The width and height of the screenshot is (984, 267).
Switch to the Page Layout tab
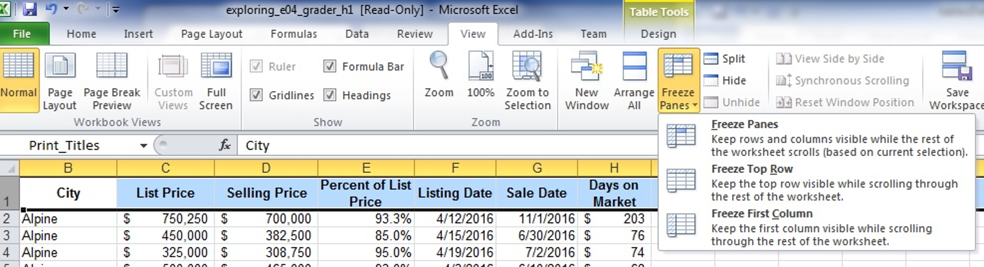(x=212, y=34)
